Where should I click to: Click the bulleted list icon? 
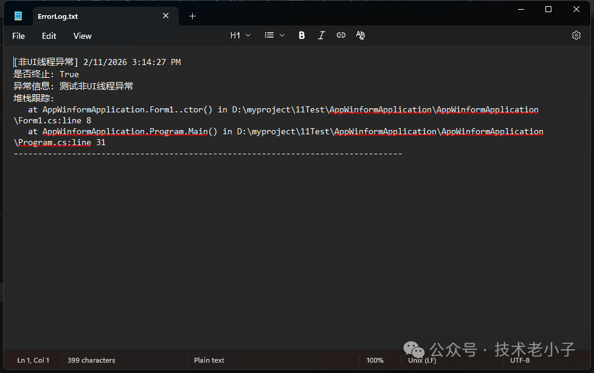[269, 36]
